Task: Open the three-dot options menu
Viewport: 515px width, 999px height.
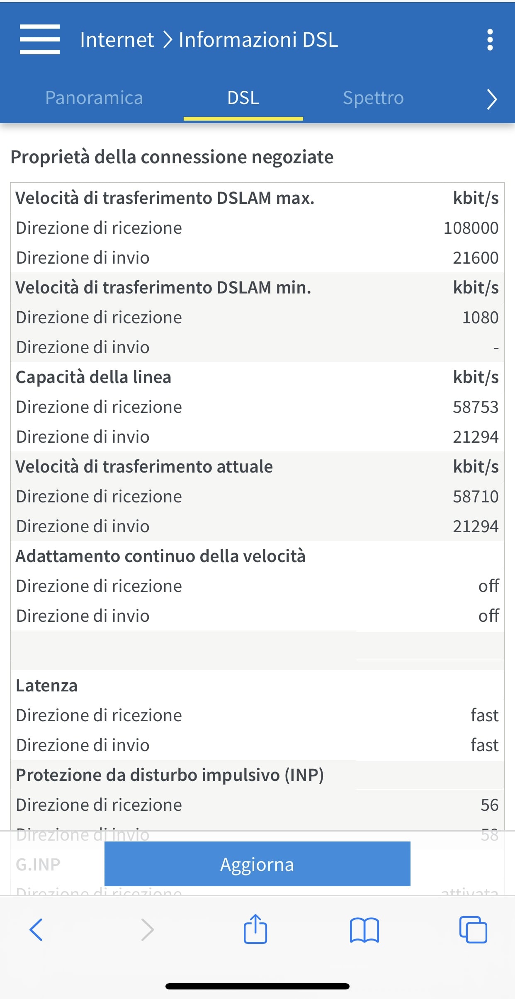Action: click(490, 40)
